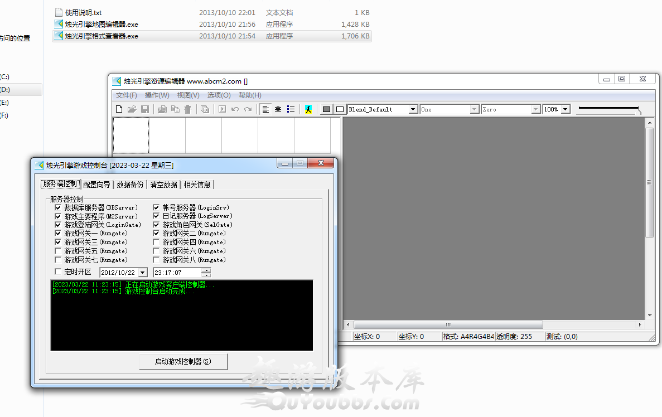Select bulleted list view icon
Image resolution: width=662 pixels, height=417 pixels.
point(291,109)
